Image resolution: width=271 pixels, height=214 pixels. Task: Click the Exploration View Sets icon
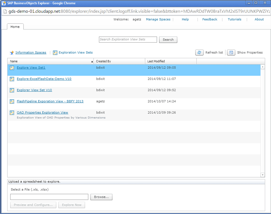click(x=55, y=53)
